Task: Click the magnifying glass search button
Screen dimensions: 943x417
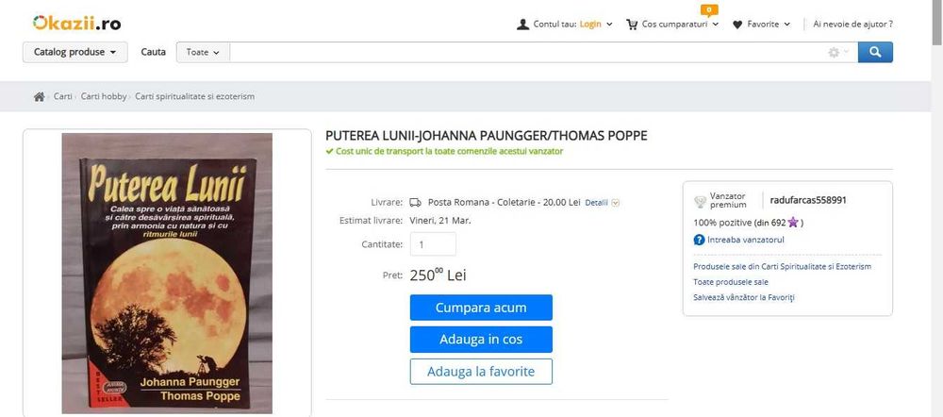Action: click(x=875, y=52)
